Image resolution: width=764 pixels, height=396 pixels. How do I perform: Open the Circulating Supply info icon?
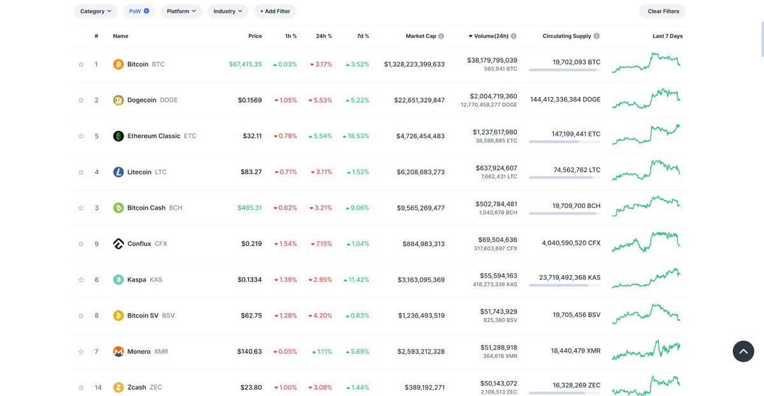pos(597,36)
